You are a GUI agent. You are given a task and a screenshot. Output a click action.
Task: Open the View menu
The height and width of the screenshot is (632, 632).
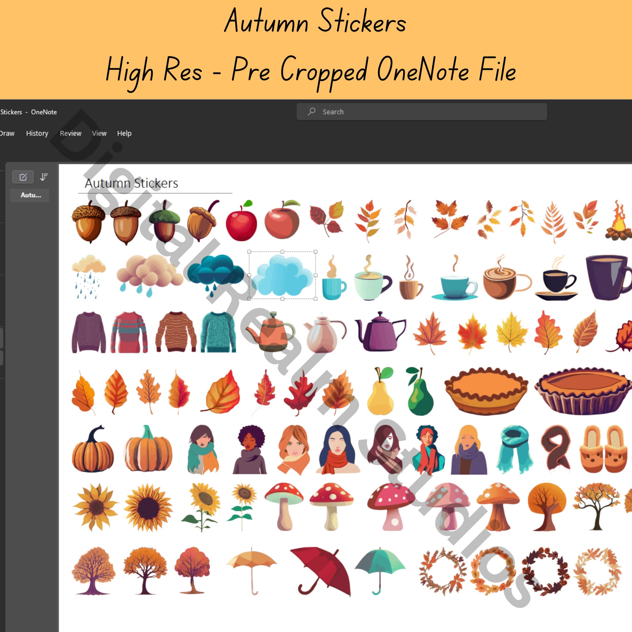tap(99, 133)
